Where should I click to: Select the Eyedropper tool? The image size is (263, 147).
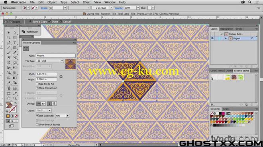point(8,83)
